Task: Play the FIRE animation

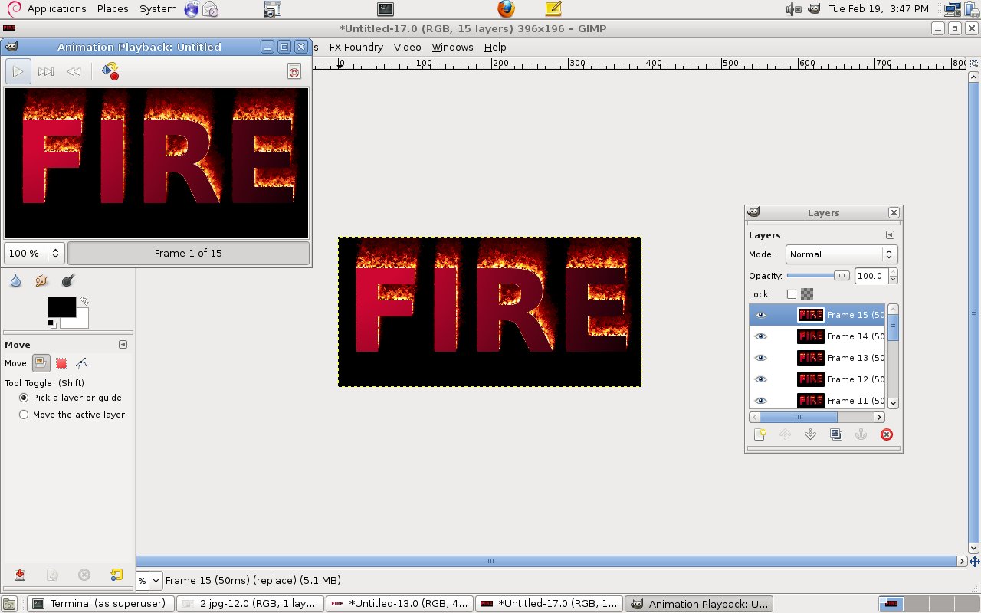Action: [x=18, y=71]
